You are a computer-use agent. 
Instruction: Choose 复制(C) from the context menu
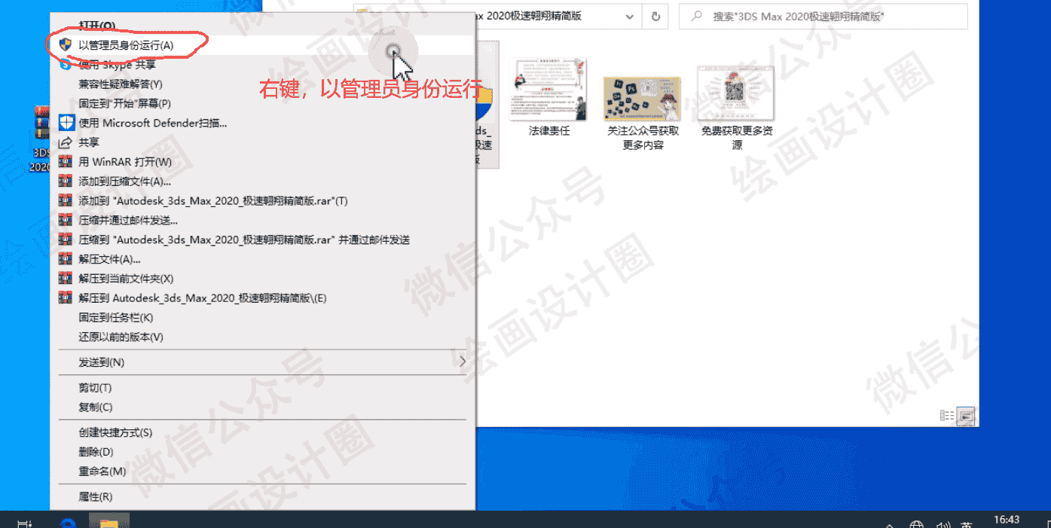(x=262, y=407)
